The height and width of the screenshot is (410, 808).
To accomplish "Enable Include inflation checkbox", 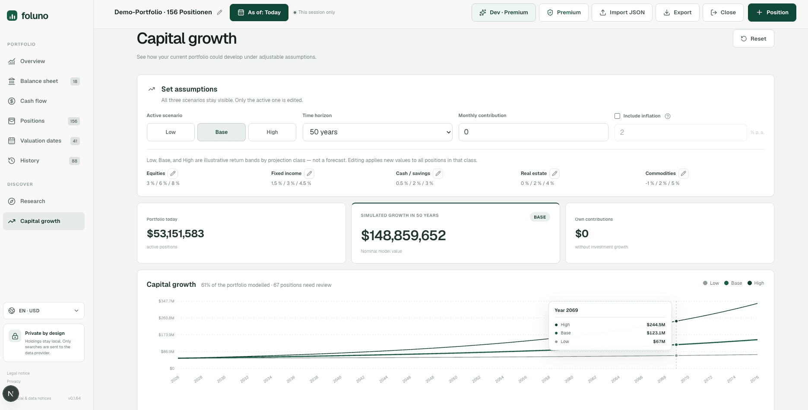I will tap(617, 116).
